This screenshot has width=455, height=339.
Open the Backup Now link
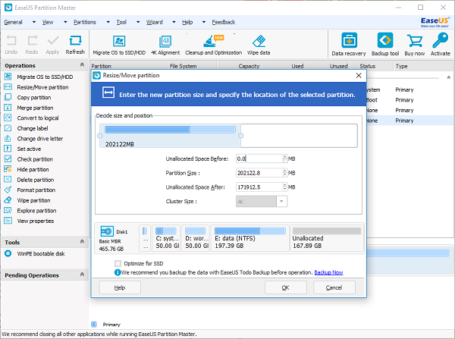pyautogui.click(x=328, y=272)
